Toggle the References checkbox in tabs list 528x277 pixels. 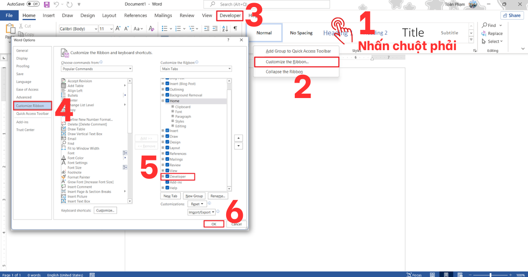[167, 153]
